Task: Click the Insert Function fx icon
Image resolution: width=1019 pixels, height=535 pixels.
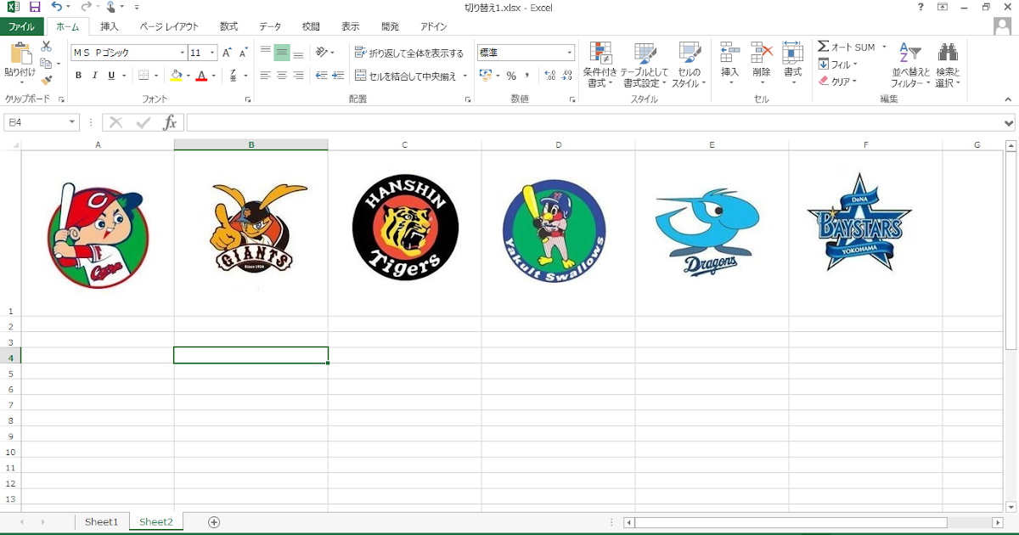Action: (170, 122)
